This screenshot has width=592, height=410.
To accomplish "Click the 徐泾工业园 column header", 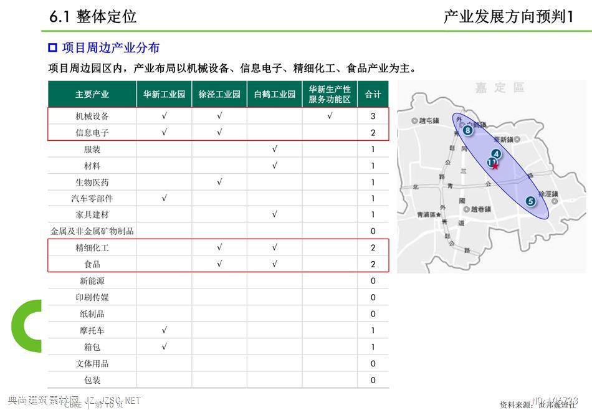I will coord(219,94).
